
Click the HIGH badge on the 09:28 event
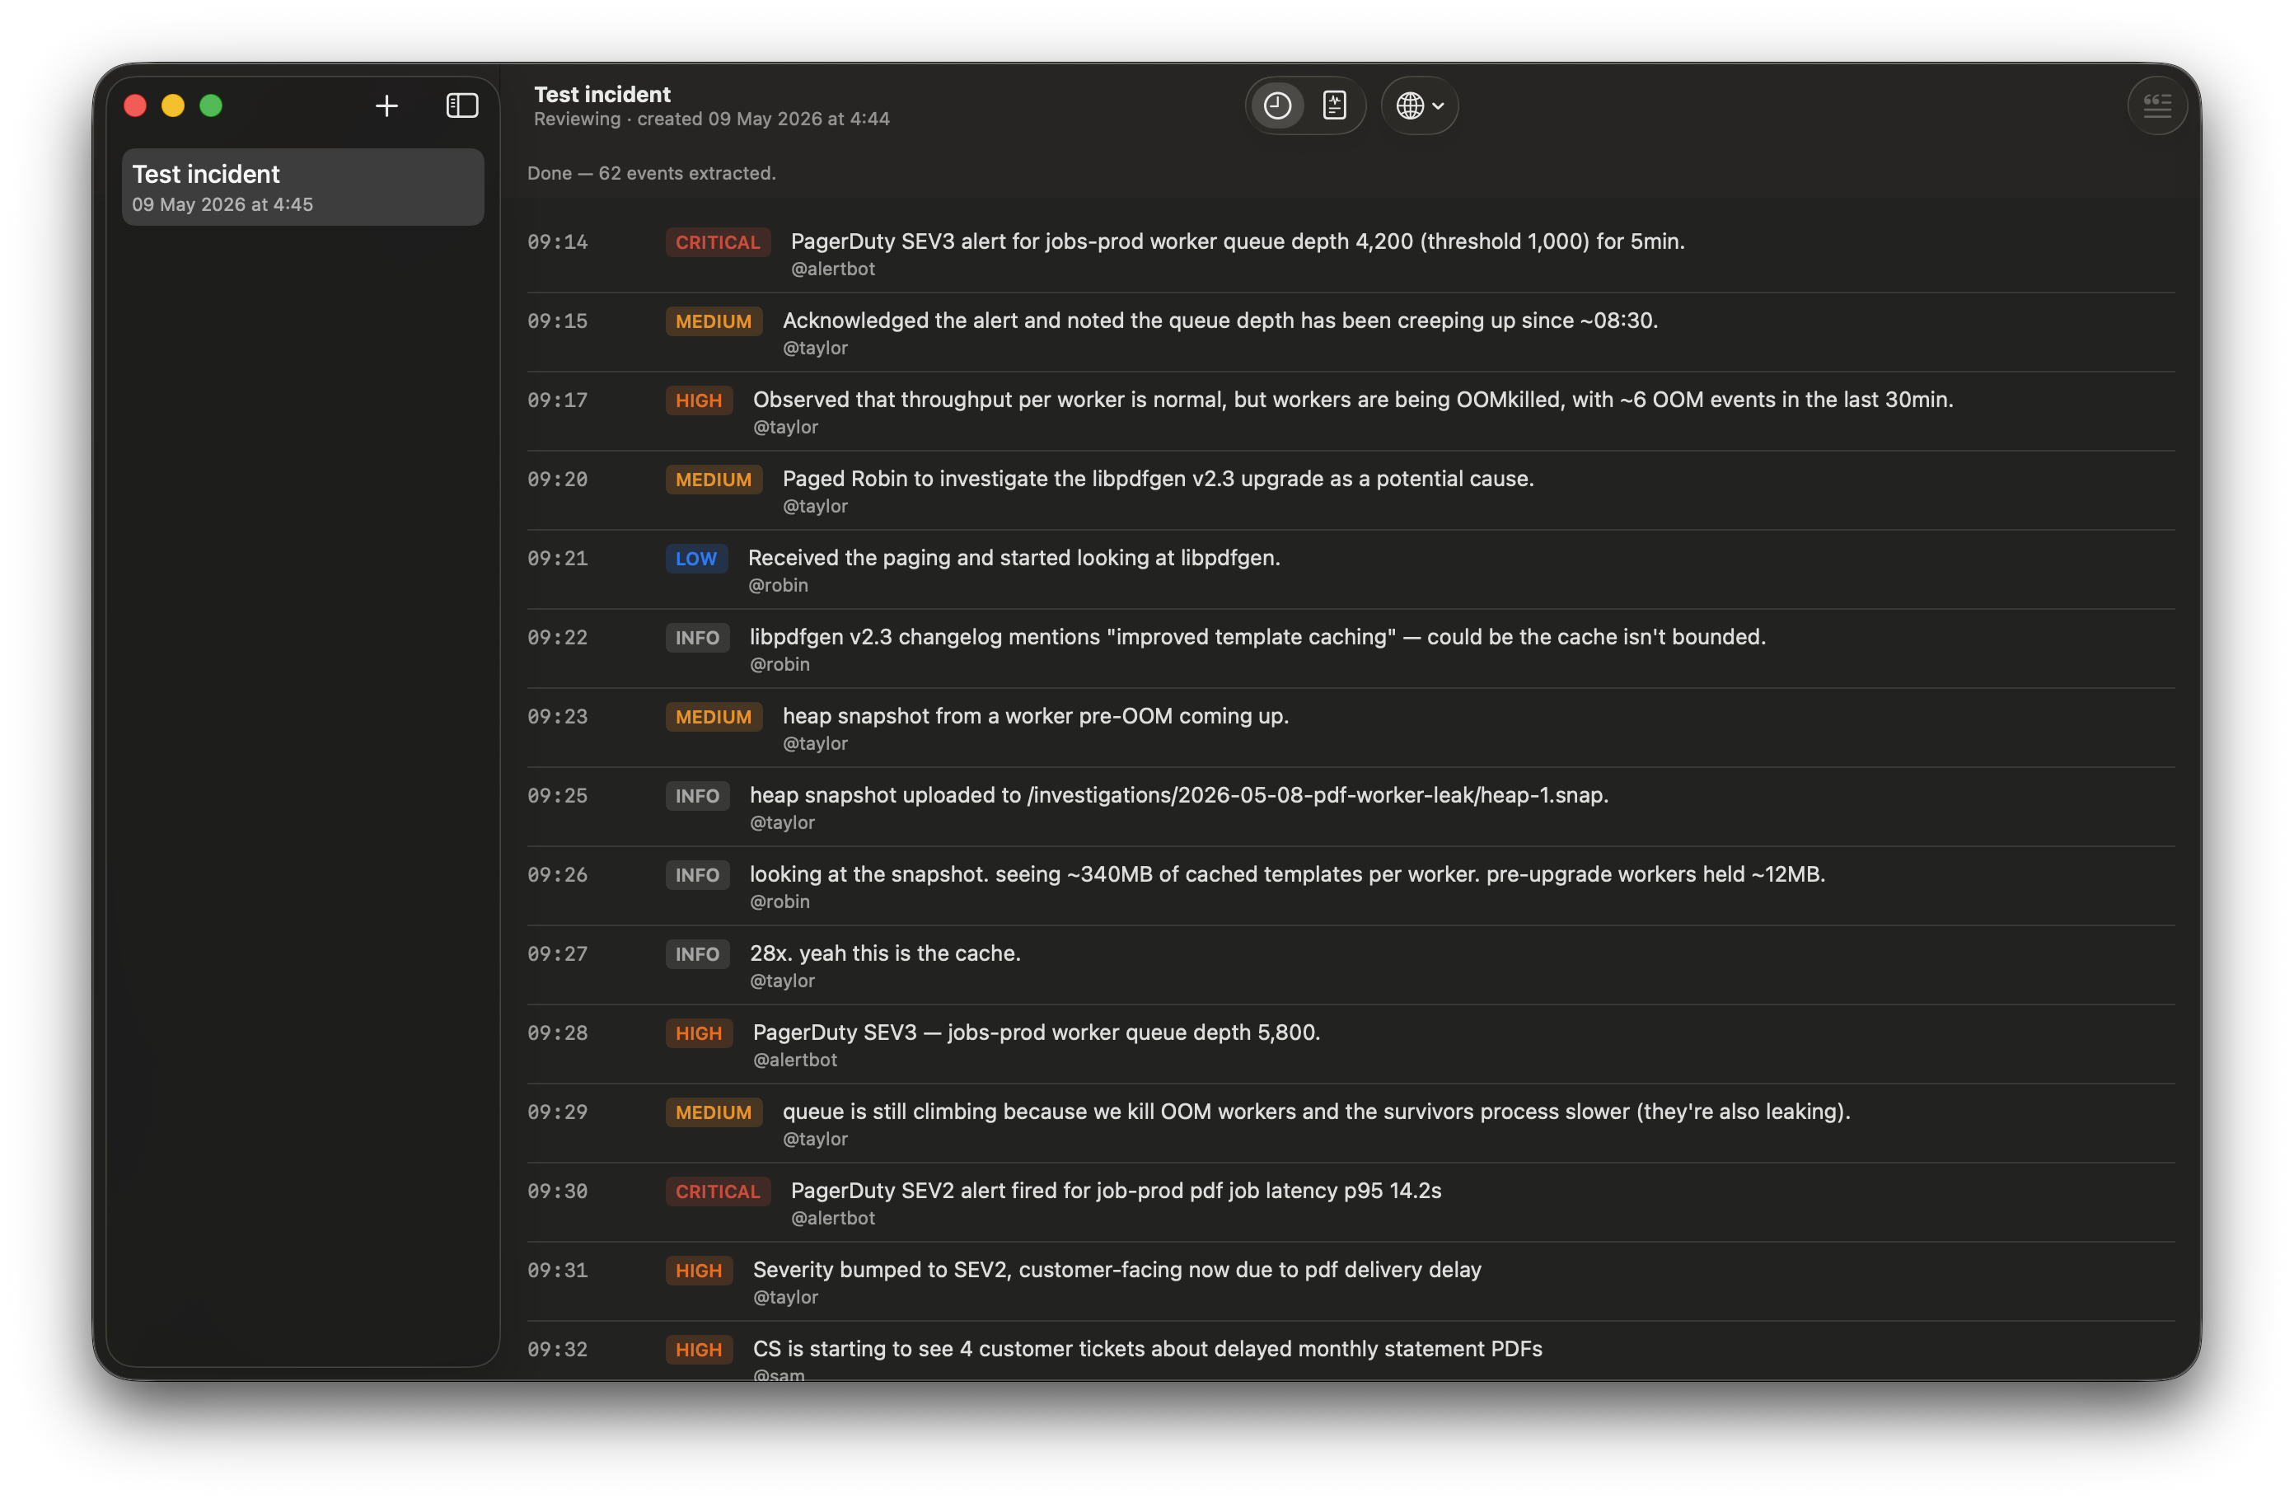coord(698,1032)
